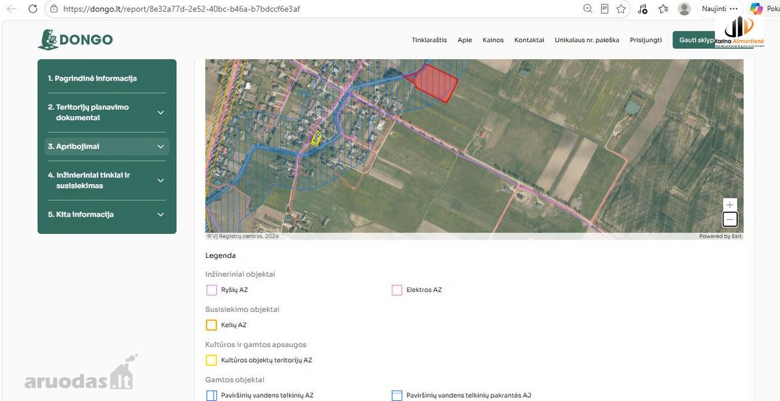The width and height of the screenshot is (780, 401).
Task: Select the small yellow parcel on the map
Action: point(317,138)
